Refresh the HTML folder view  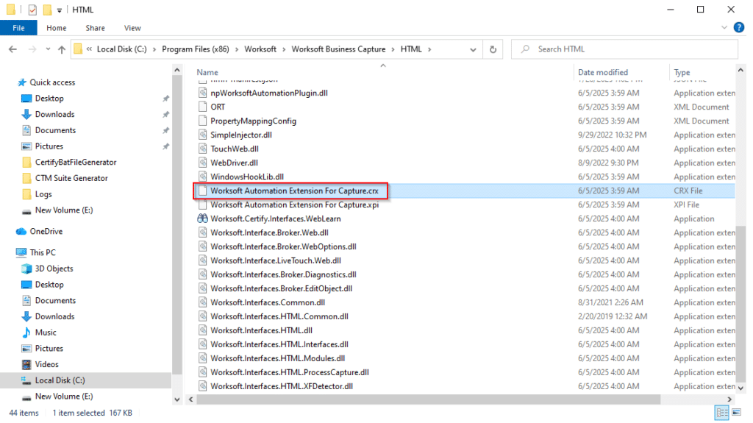(x=493, y=49)
